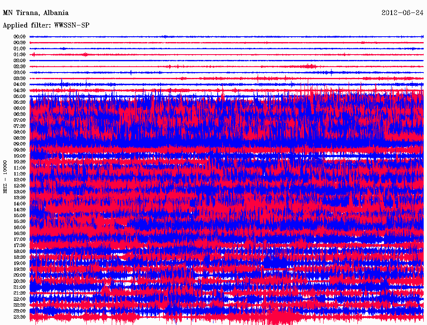Click the 2012-06-24 date label
The width and height of the screenshot is (427, 325).
tap(402, 13)
